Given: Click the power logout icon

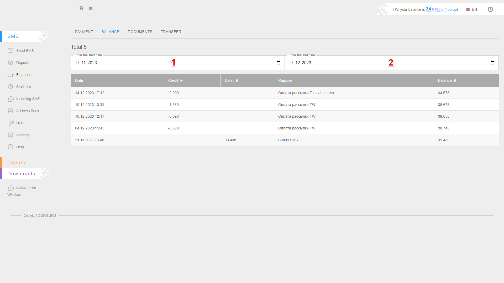Looking at the screenshot, I should coord(490,9).
